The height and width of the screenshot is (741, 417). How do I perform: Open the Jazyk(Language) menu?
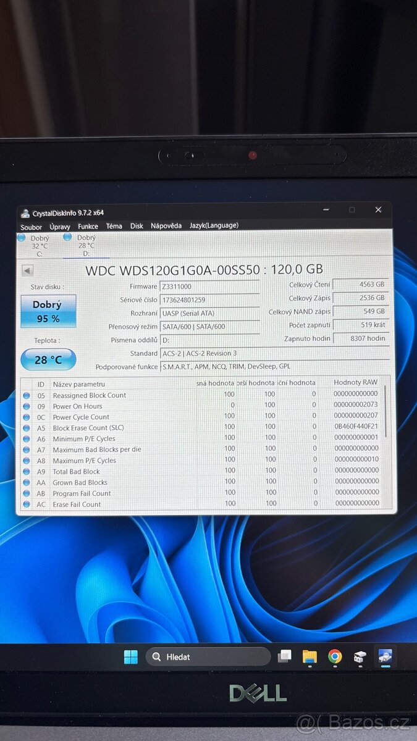214,225
